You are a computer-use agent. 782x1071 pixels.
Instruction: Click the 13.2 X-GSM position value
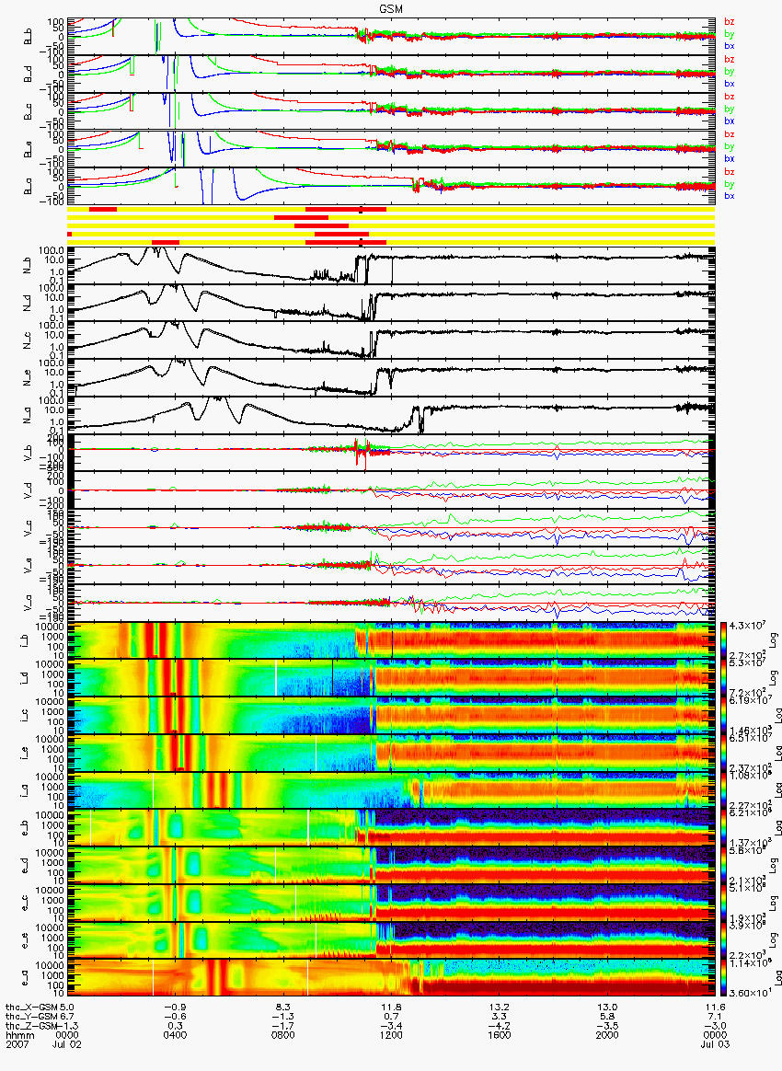pyautogui.click(x=500, y=1008)
